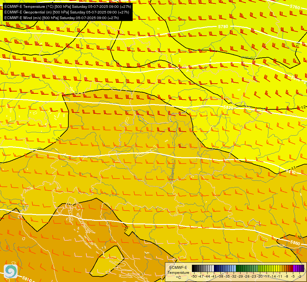
Task: Click the -20 value on temperature legend
Action: coord(260,276)
